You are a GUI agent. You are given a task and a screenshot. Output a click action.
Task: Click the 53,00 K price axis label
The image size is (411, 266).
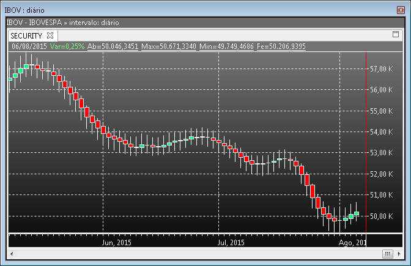pyautogui.click(x=382, y=152)
